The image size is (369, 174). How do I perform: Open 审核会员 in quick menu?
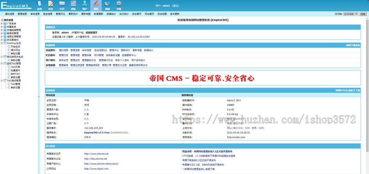pos(64,60)
